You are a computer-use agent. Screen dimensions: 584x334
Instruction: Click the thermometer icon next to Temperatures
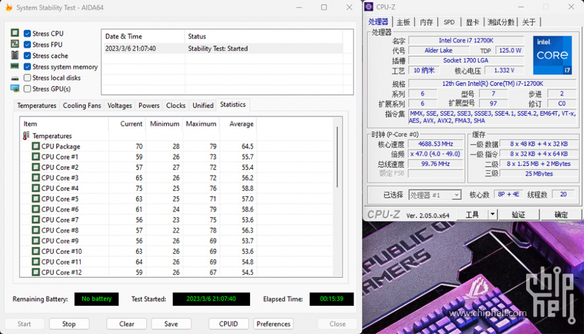[26, 136]
